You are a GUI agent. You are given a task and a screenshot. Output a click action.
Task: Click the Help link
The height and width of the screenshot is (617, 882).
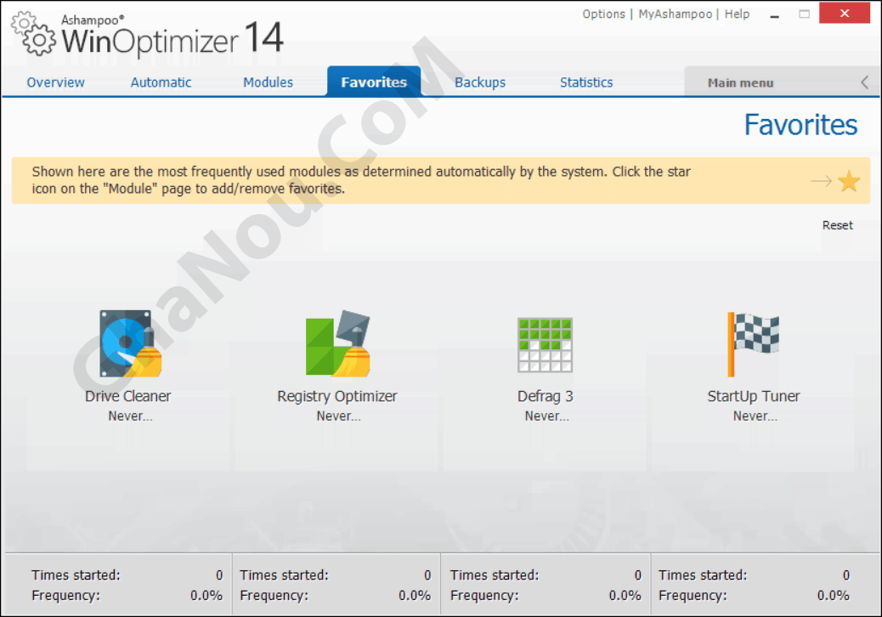click(737, 14)
